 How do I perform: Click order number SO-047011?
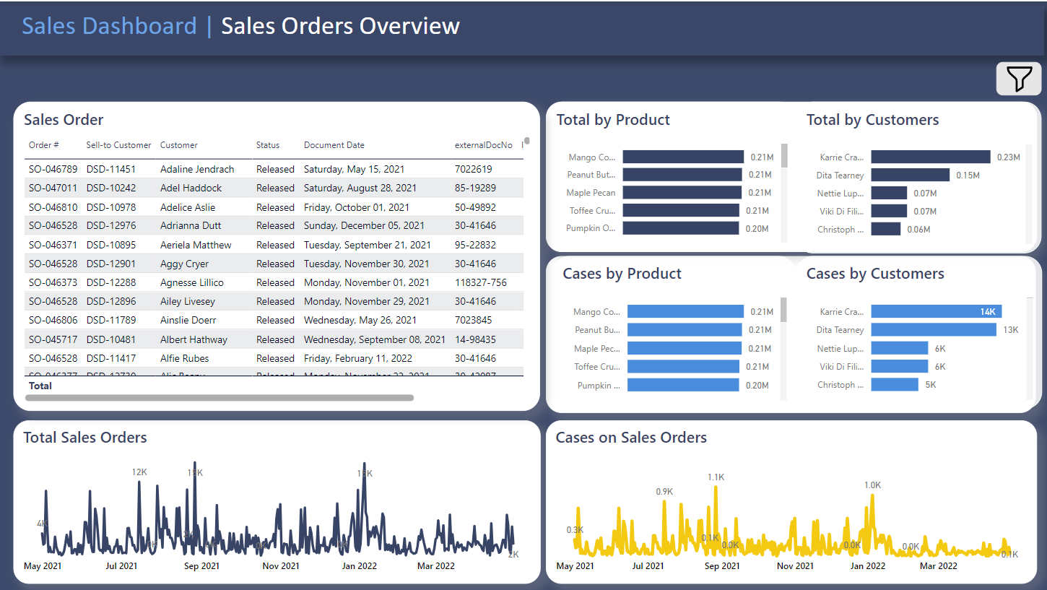click(x=53, y=188)
